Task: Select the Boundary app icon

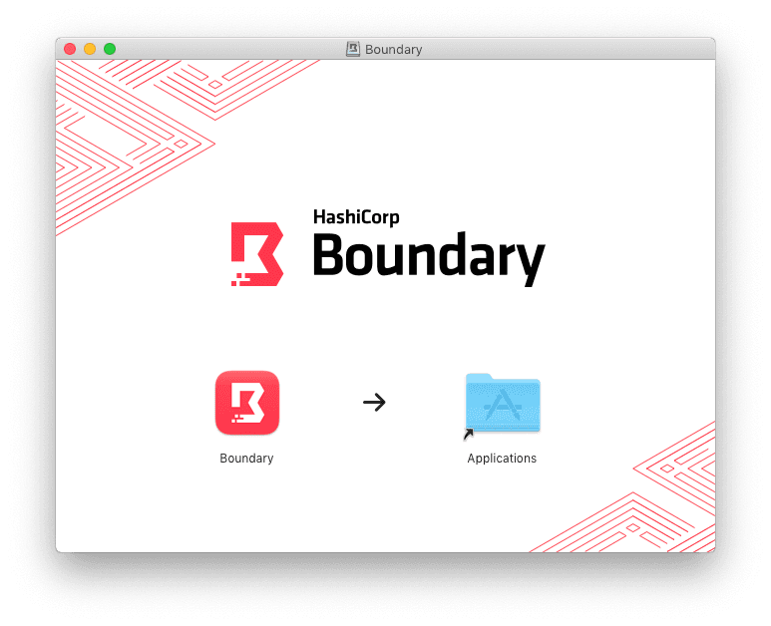Action: pos(246,403)
